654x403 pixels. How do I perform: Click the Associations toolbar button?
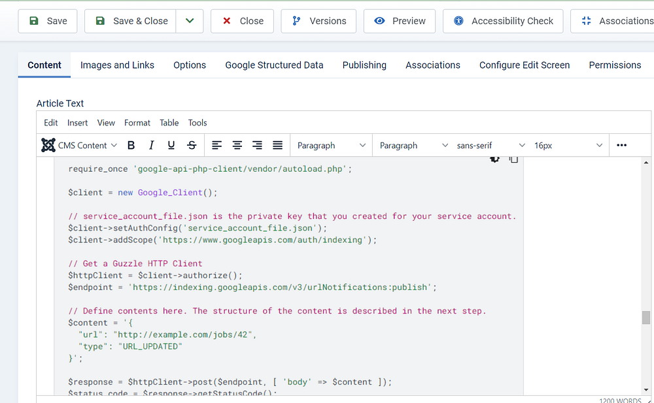pyautogui.click(x=613, y=21)
